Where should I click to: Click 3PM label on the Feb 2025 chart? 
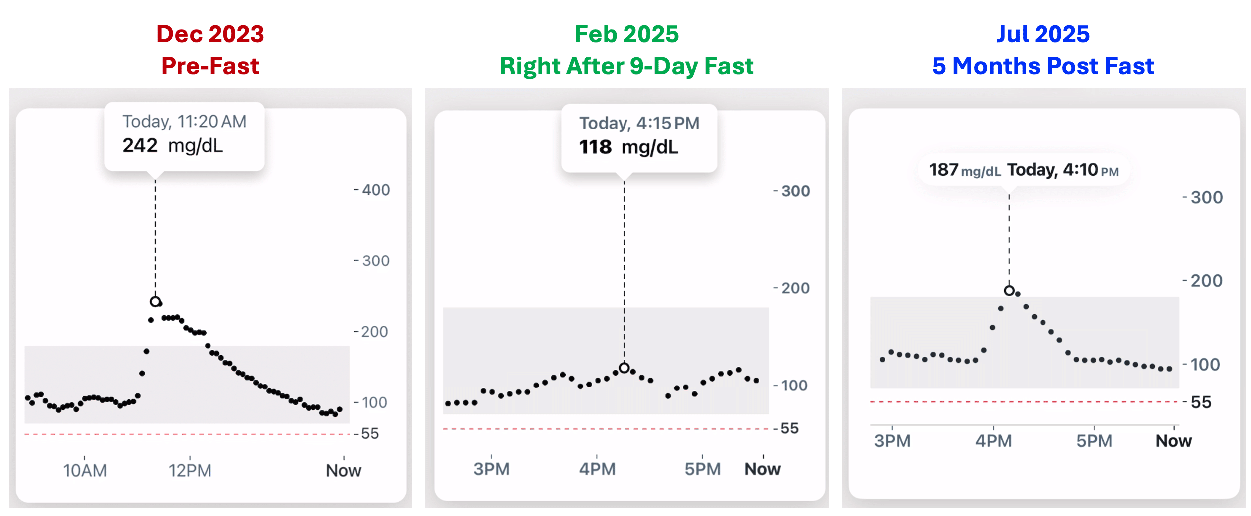tap(491, 469)
